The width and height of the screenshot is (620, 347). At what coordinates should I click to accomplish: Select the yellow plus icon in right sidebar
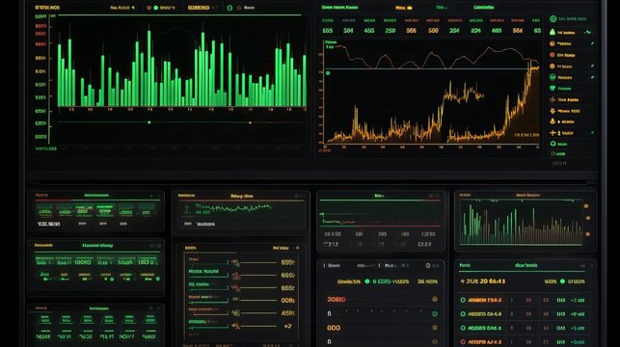tap(553, 133)
